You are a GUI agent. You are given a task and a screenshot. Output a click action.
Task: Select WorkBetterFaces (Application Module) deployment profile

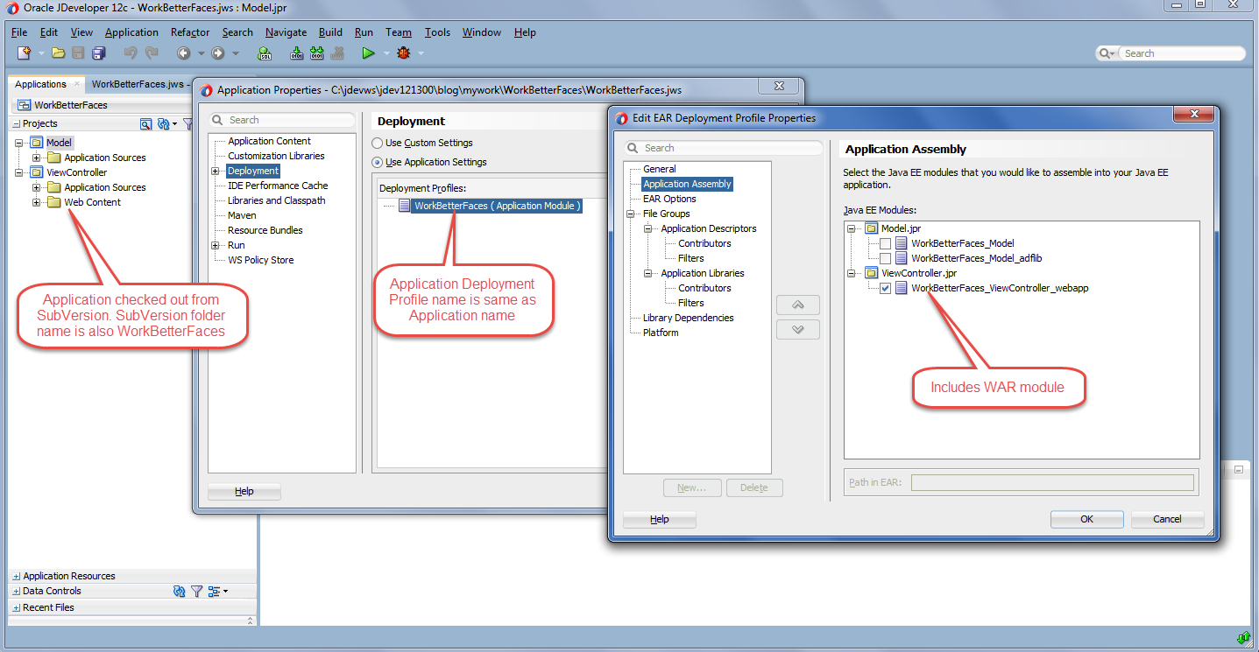(x=497, y=206)
